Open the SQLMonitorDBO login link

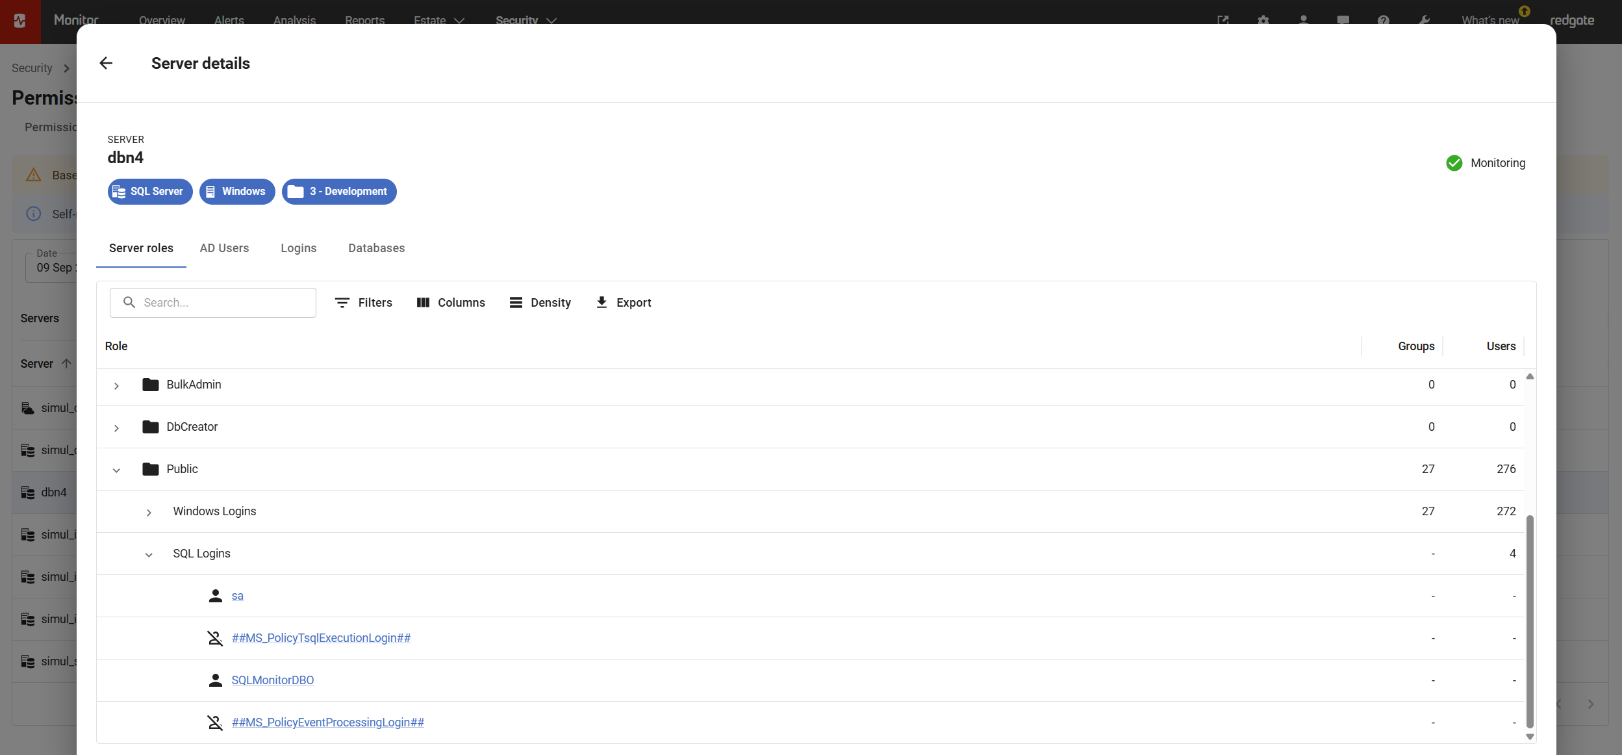click(x=272, y=680)
